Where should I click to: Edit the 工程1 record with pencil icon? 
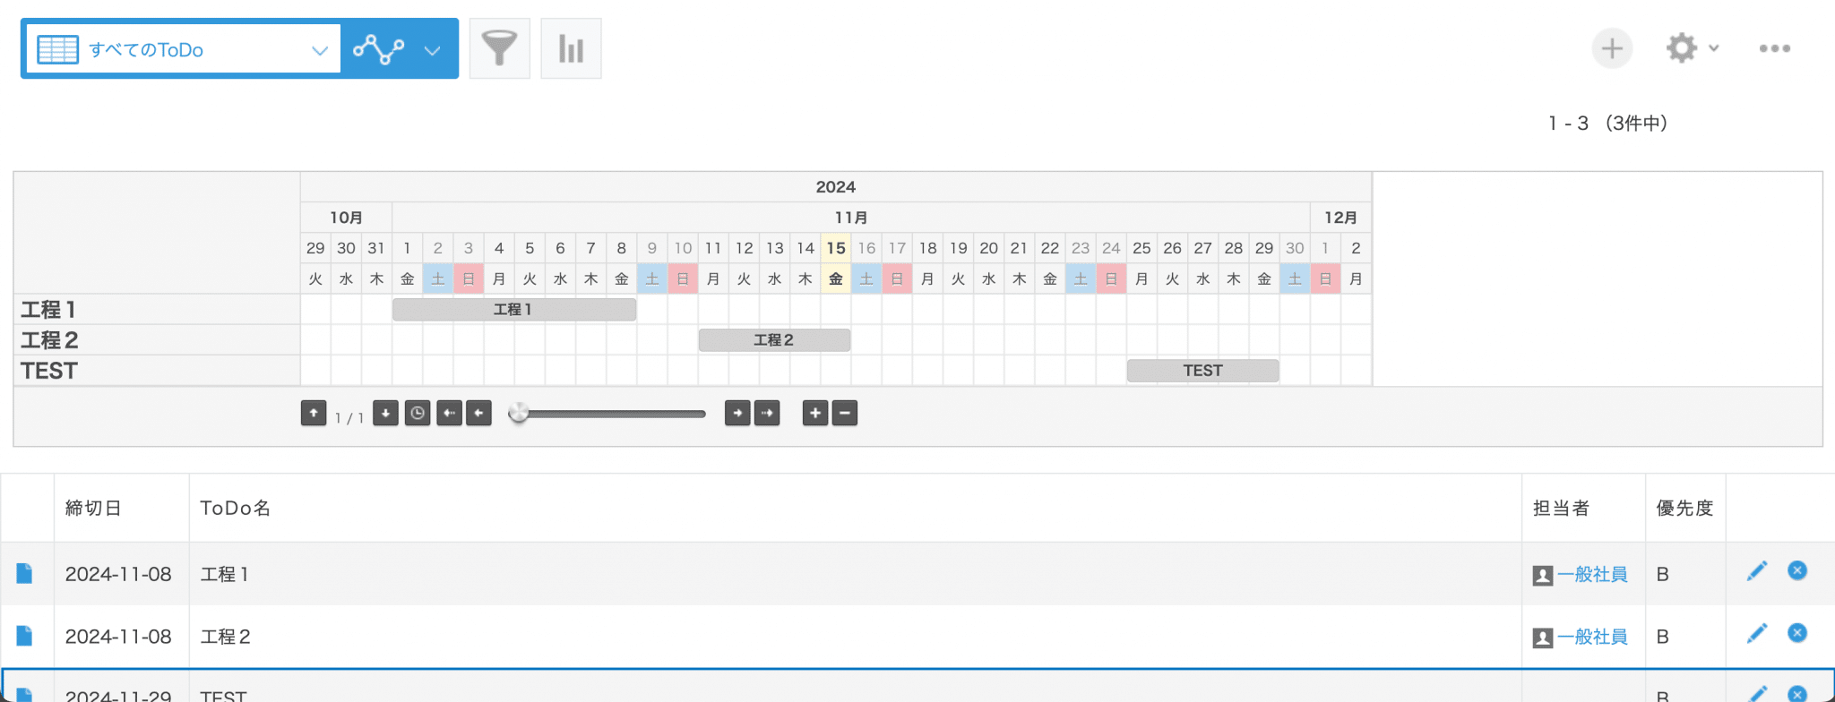point(1756,571)
